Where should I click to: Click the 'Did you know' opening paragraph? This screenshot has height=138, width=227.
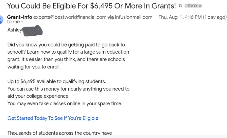68,56
